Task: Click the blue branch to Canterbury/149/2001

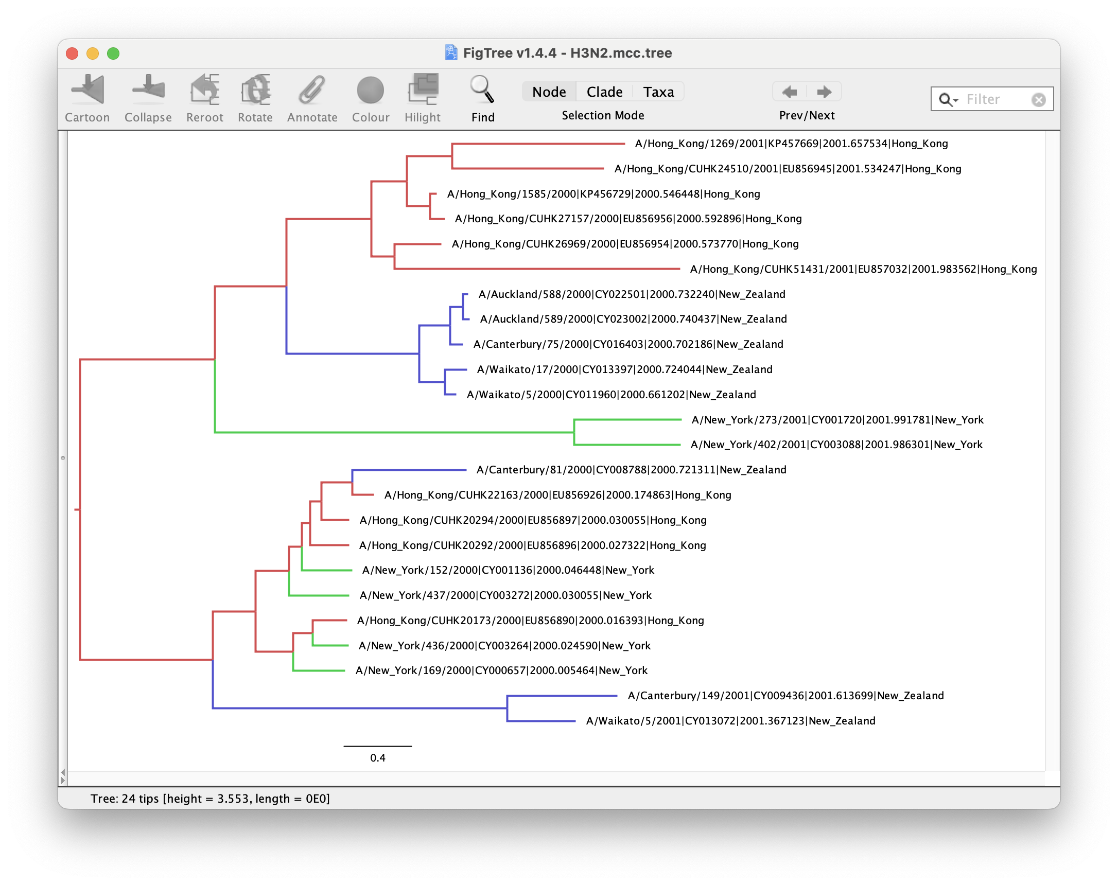Action: coord(562,696)
